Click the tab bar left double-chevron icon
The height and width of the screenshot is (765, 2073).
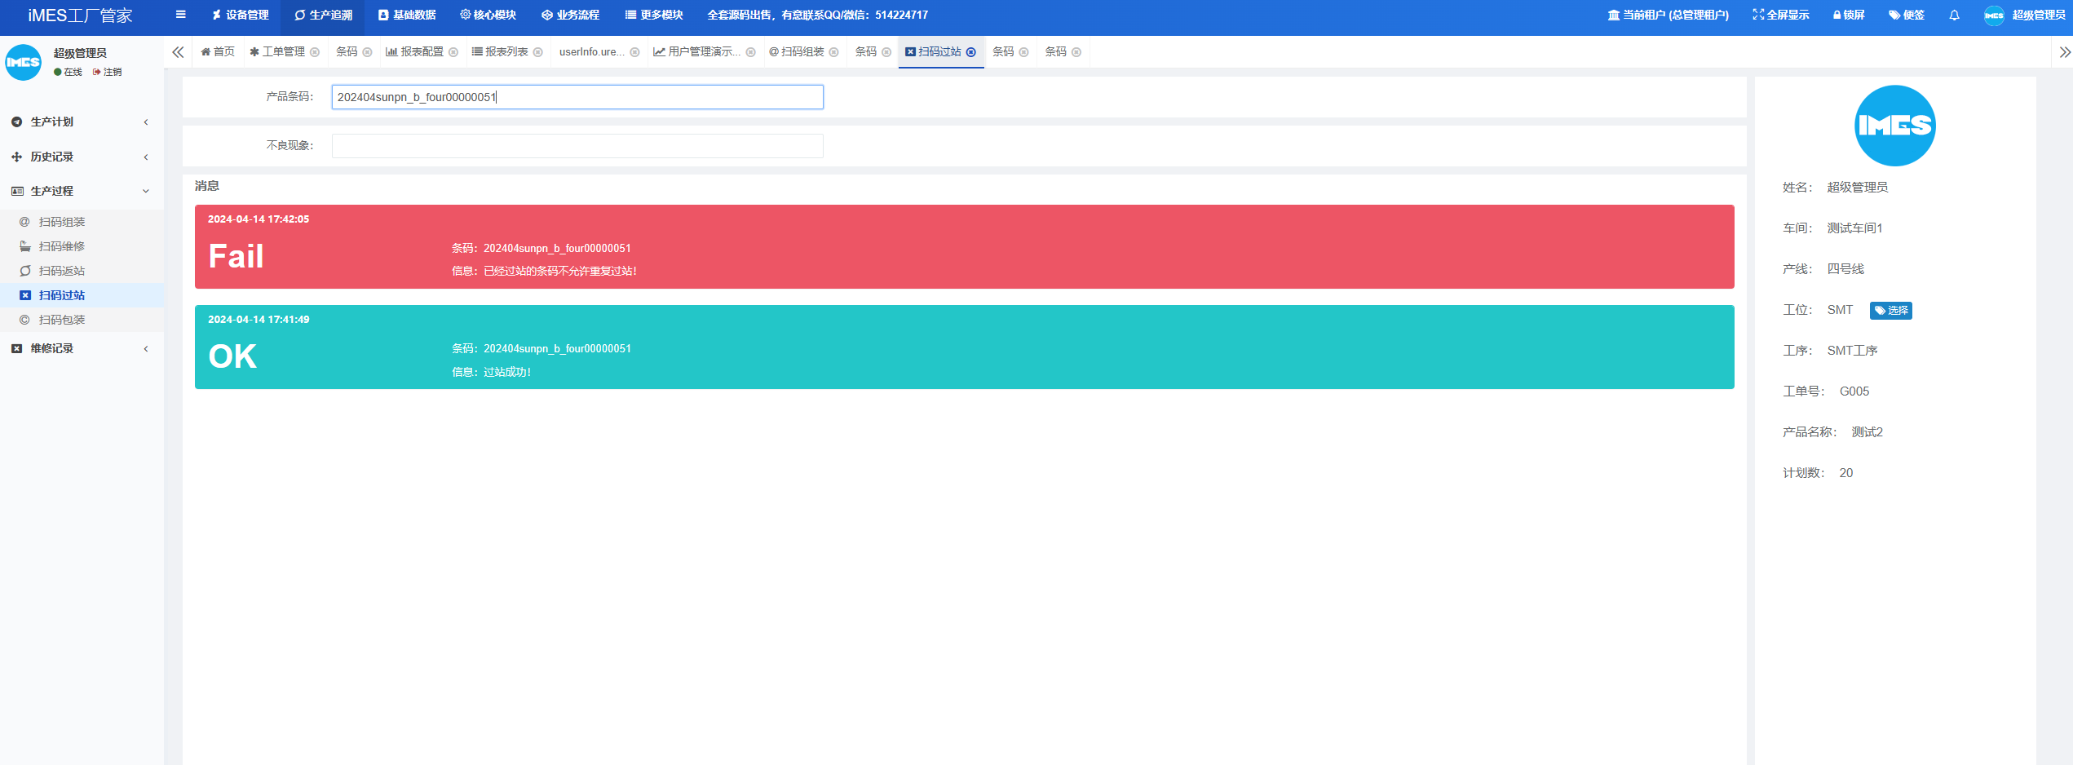[x=178, y=52]
